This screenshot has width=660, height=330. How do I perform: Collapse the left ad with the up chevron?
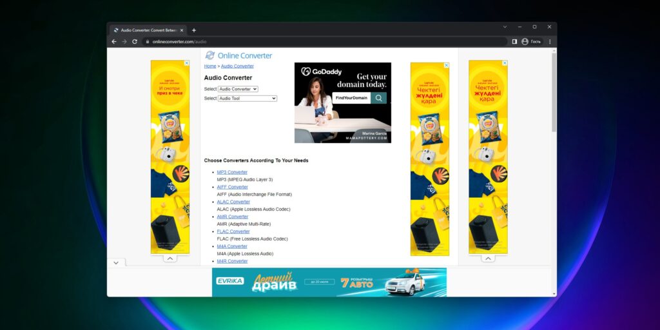[170, 258]
